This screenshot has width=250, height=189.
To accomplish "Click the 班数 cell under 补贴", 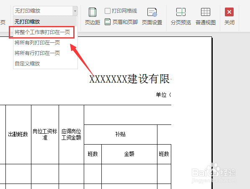I will (93, 154).
